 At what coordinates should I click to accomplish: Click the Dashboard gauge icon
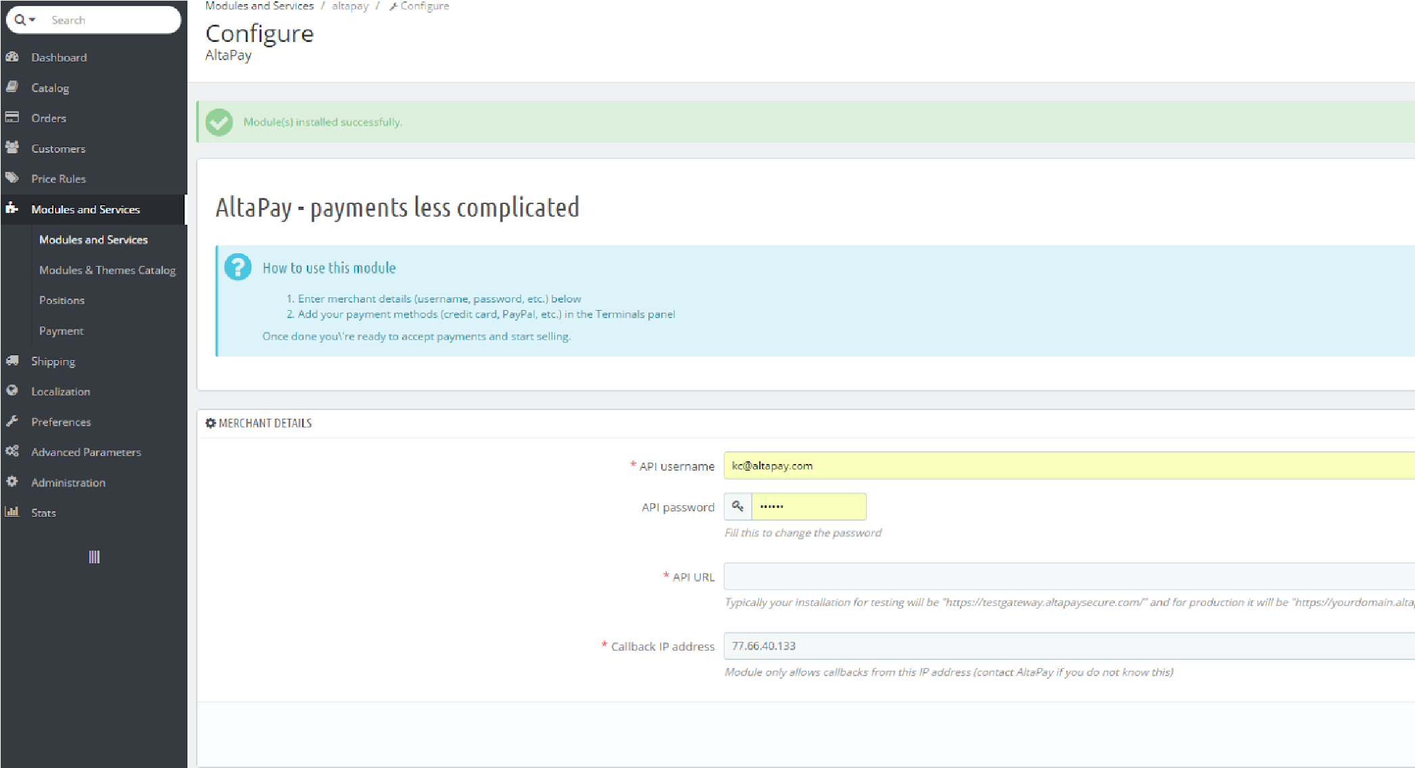pos(12,57)
